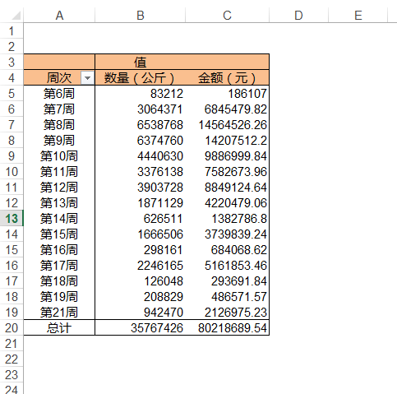Select the 第7周 cell
The height and width of the screenshot is (394, 397).
pos(59,109)
